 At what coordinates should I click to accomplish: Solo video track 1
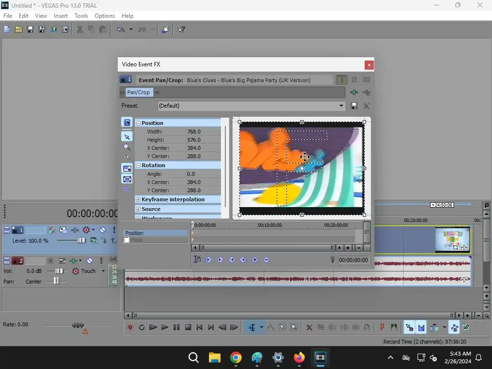[x=114, y=230]
